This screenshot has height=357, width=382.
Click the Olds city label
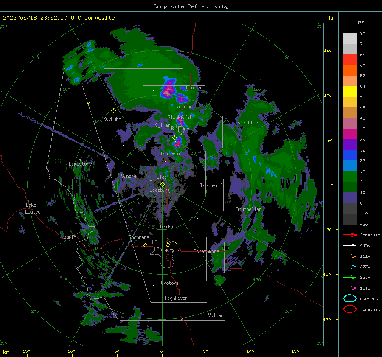coord(162,177)
